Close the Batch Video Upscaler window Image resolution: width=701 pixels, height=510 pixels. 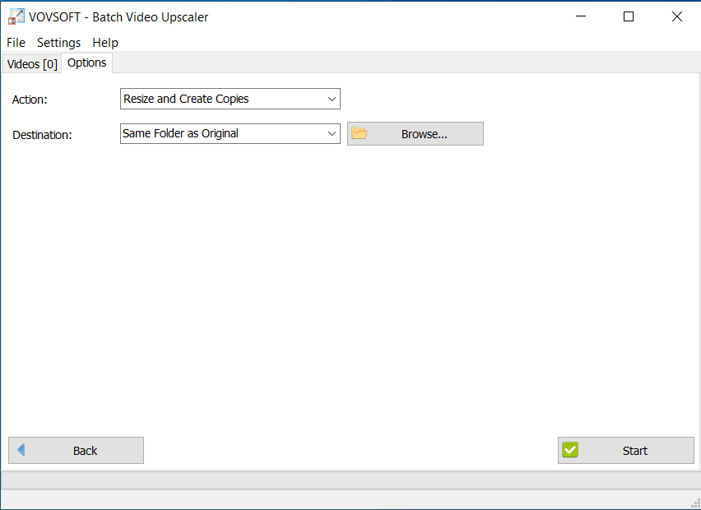[x=677, y=16]
